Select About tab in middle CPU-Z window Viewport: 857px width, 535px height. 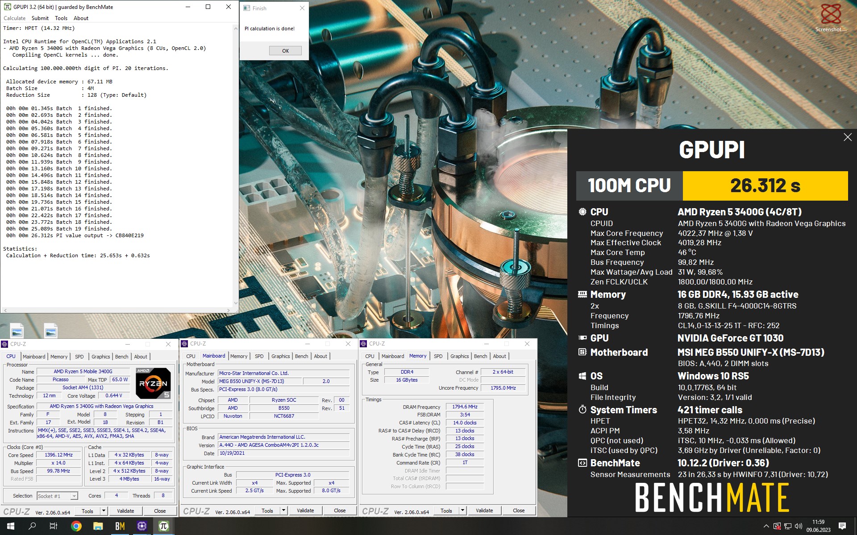320,356
